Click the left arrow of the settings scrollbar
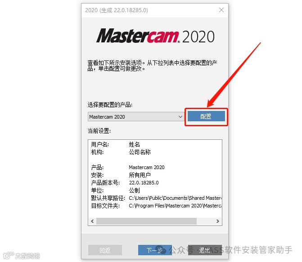Screen dimensions: 302x262 [x=92, y=221]
